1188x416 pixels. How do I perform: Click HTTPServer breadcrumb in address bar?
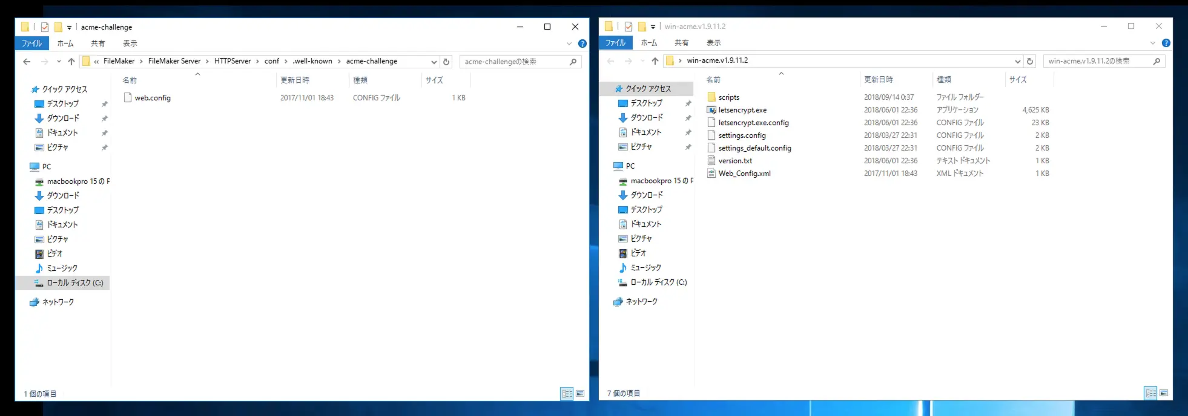click(x=233, y=61)
